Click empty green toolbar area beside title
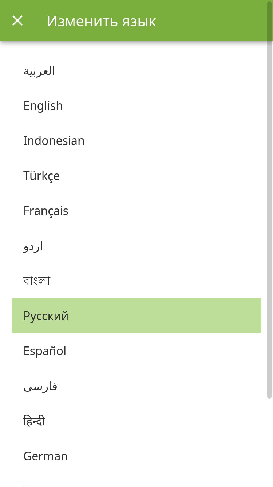This screenshot has height=487, width=273. 211,21
